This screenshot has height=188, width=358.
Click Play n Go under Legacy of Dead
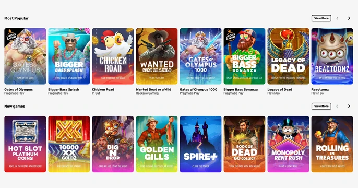273,93
